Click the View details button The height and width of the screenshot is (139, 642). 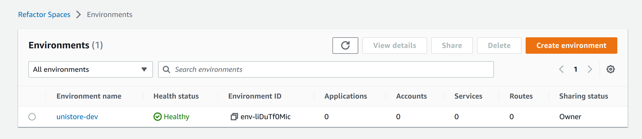coord(395,45)
